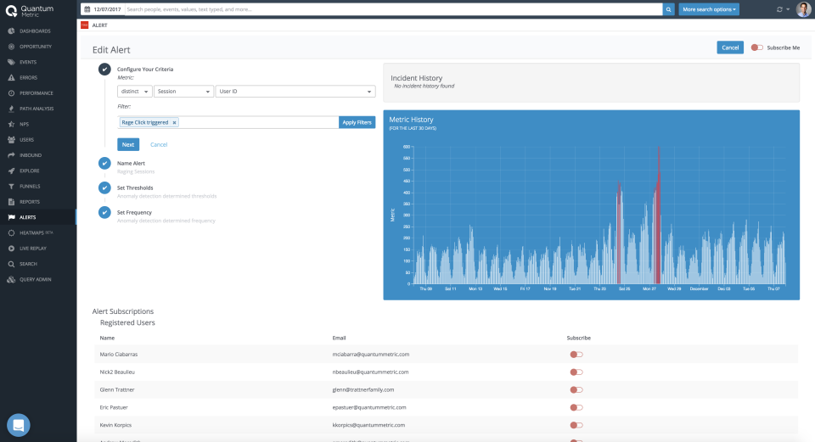Viewport: 815px width, 442px height.
Task: Open the User ID dropdown
Action: click(295, 92)
